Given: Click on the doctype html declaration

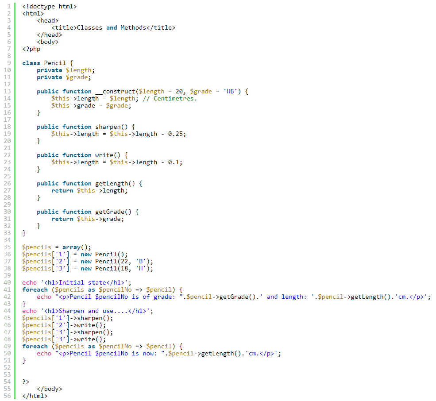Looking at the screenshot, I should 50,6.
